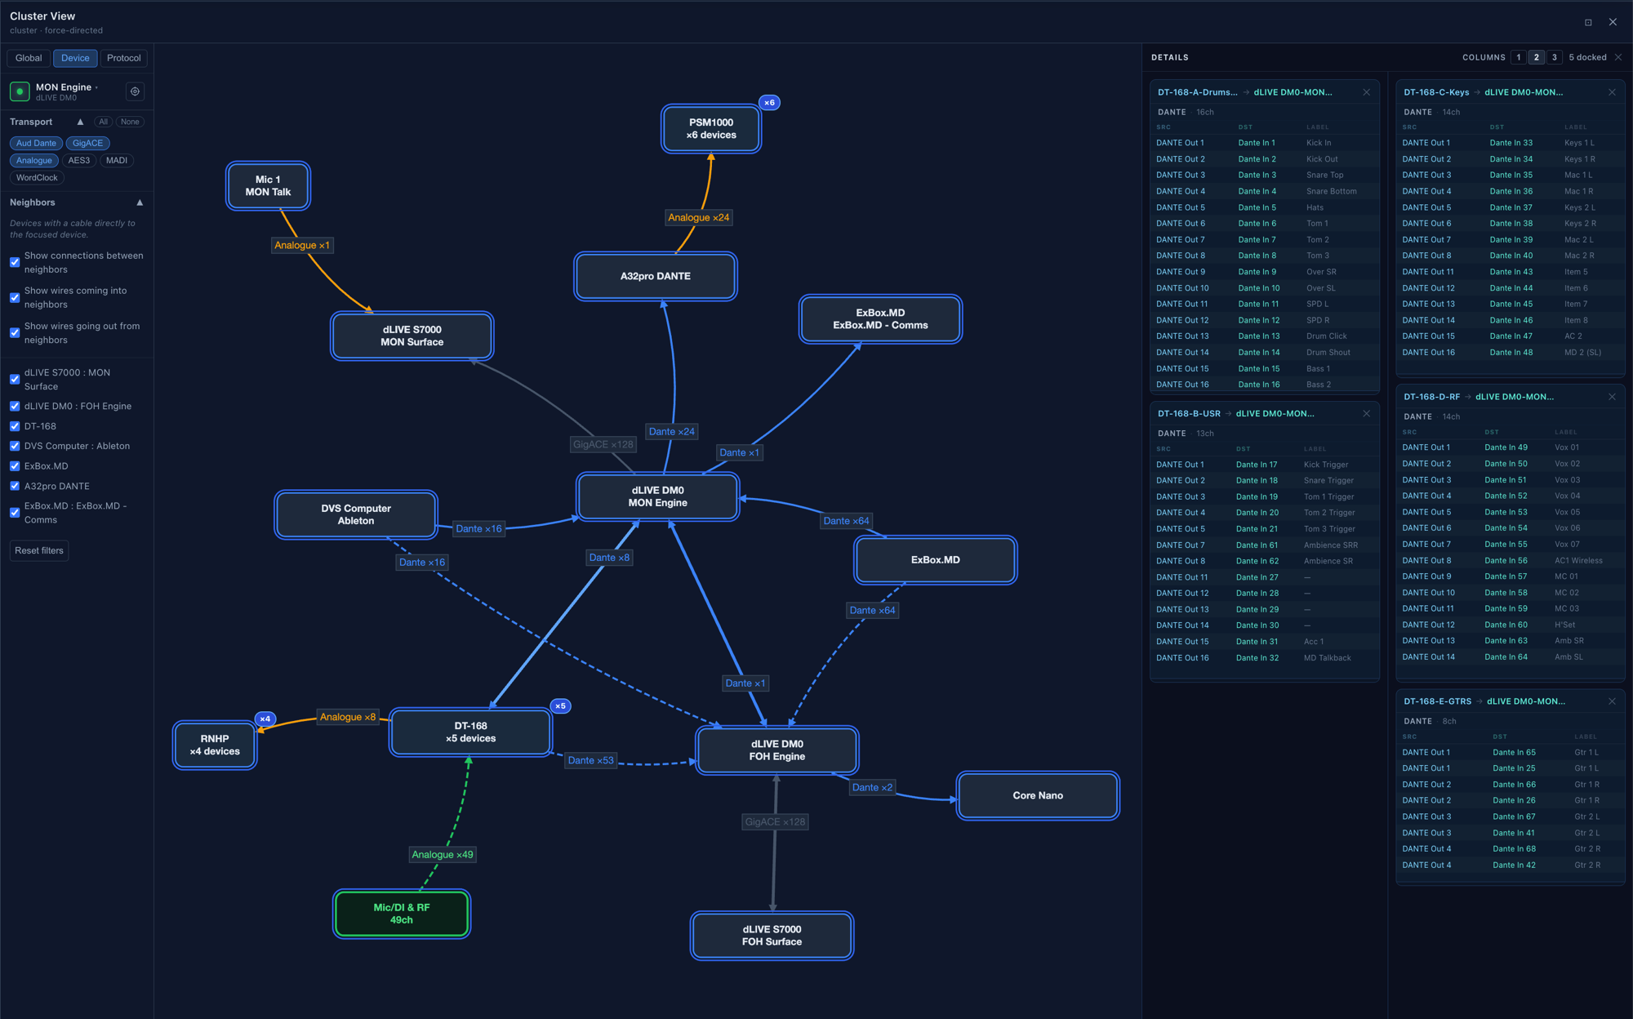Uncheck dLIVE DM0 : FOH Engine neighbor
This screenshot has width=1633, height=1019.
point(15,407)
